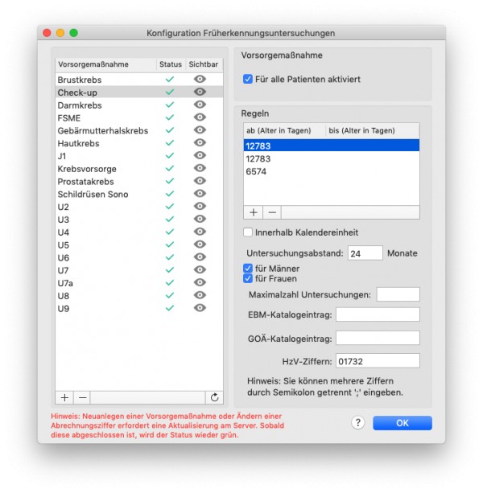483x493 pixels.
Task: Uncheck the 'für Männer' checkbox
Action: pyautogui.click(x=248, y=268)
